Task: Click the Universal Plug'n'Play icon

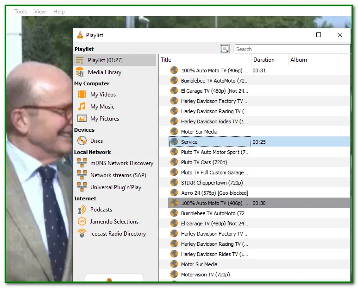Action: 82,187
